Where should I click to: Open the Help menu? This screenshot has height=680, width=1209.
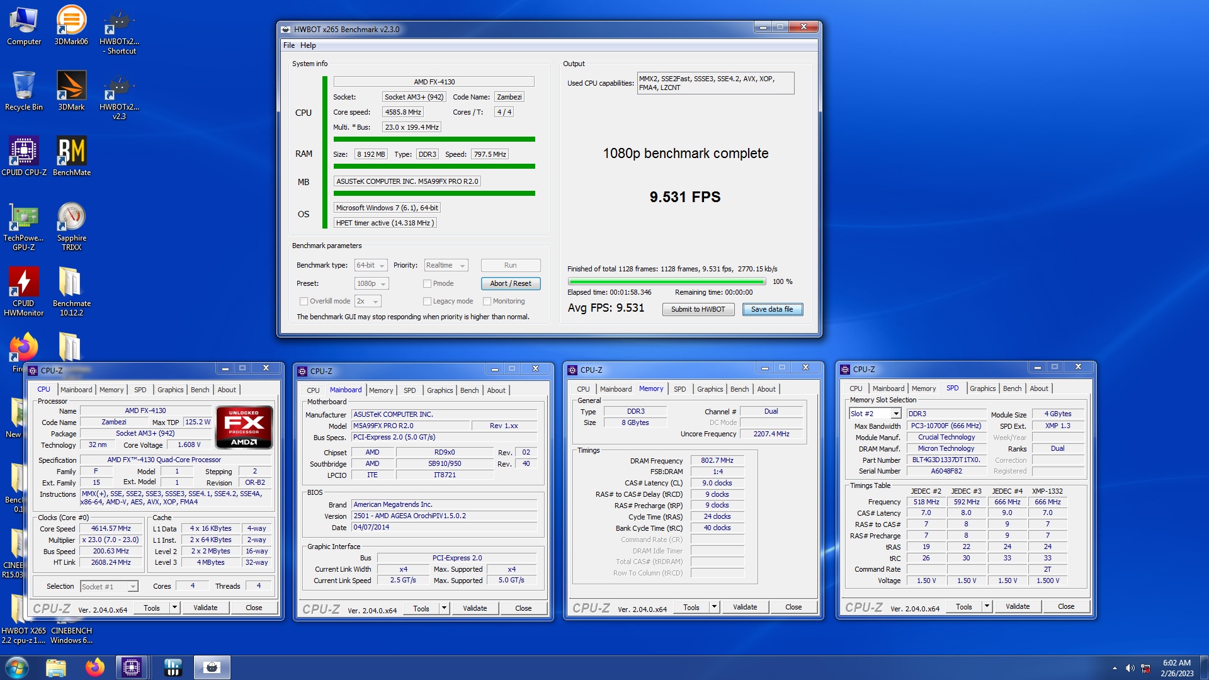308,45
